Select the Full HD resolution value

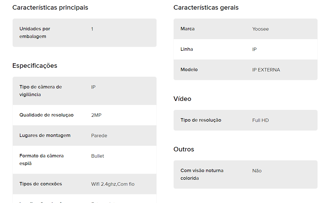point(260,120)
